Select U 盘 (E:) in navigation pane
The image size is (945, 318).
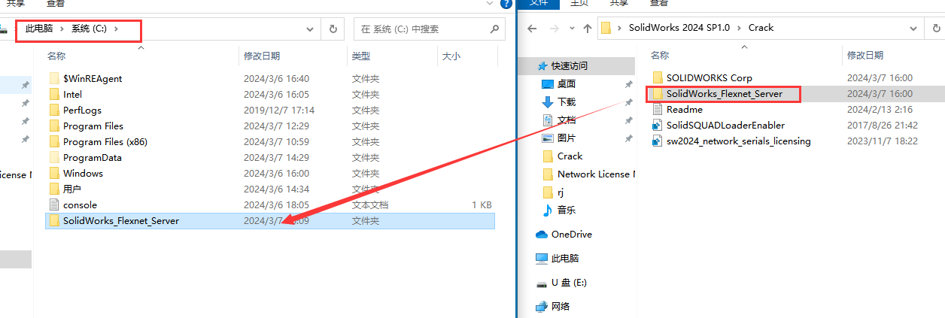click(x=569, y=282)
